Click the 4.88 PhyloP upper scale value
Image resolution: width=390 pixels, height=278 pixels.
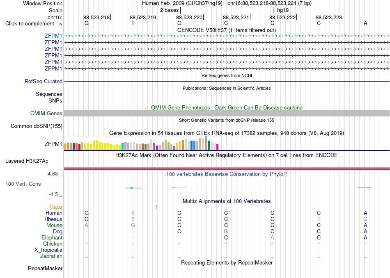click(x=53, y=174)
